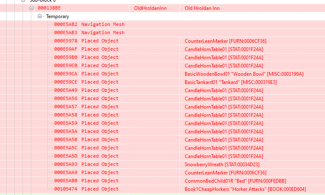The width and height of the screenshot is (325, 195).
Task: Collapse the 000138BE cell record node
Action: tap(31, 8)
